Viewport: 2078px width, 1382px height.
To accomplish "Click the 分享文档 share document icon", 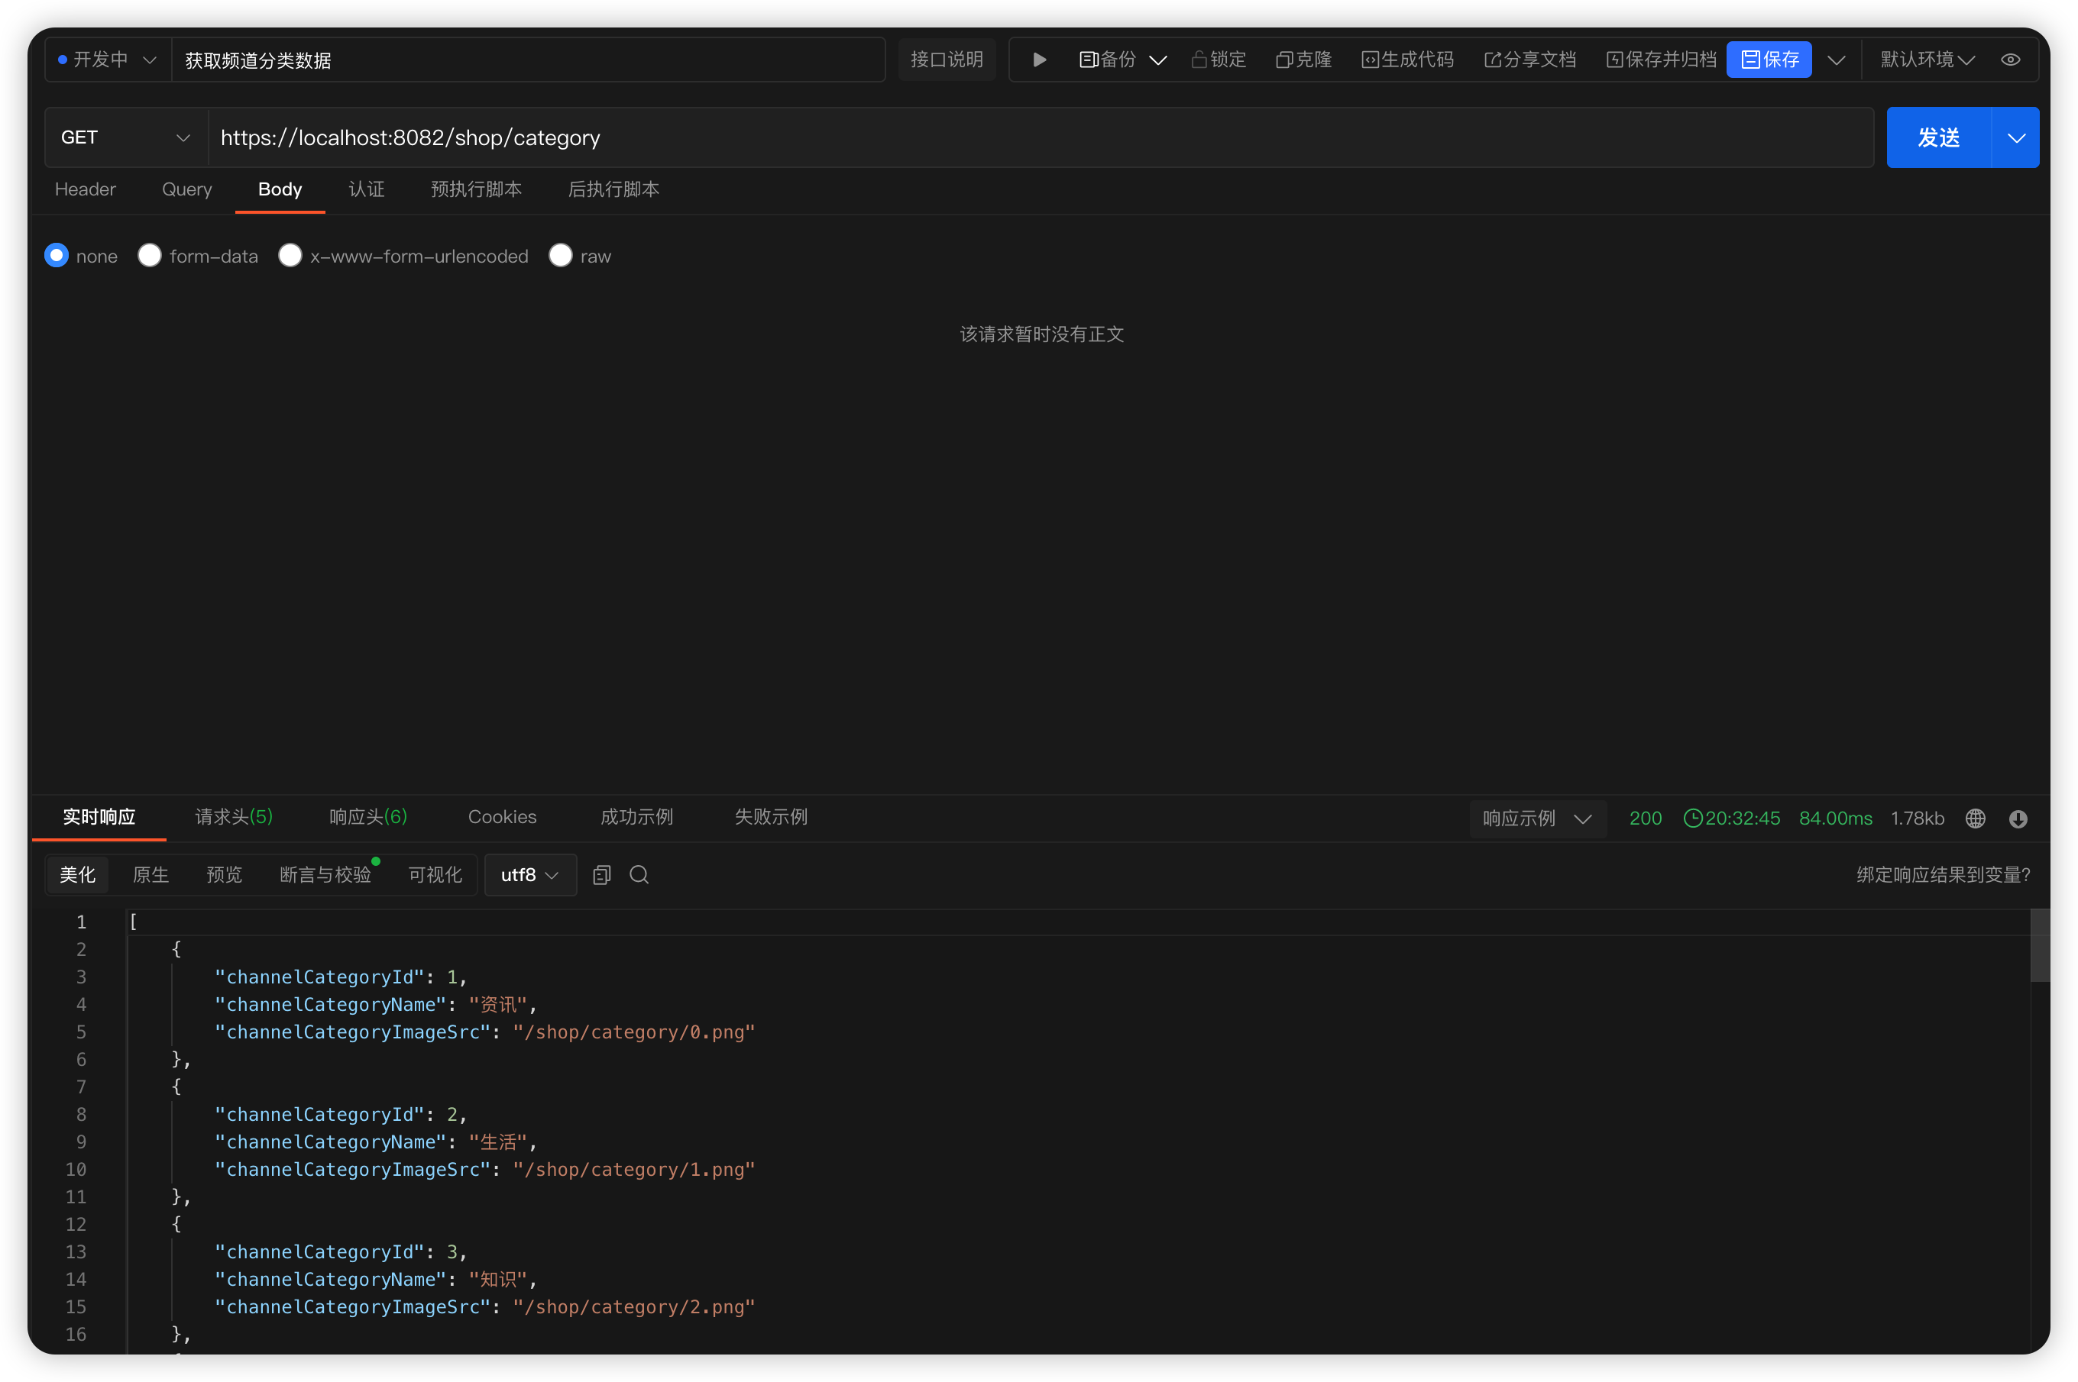I will point(1493,60).
